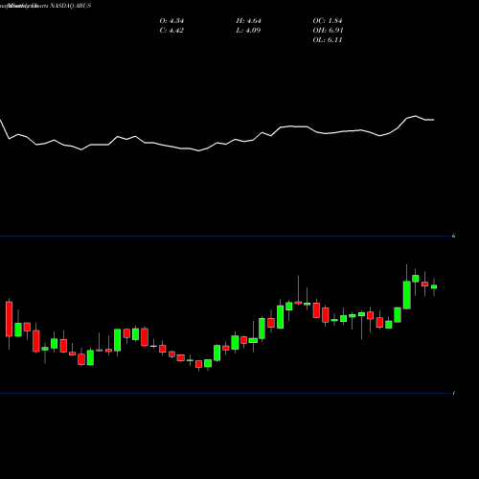
Task: Click the price axis label 6
Action: pyautogui.click(x=454, y=236)
